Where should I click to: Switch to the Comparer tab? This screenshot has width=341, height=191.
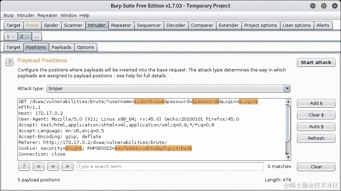click(x=202, y=25)
